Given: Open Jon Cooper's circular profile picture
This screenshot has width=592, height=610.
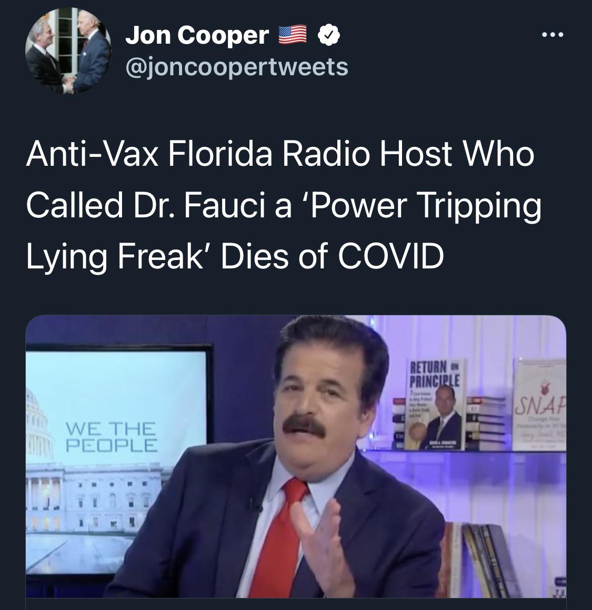Looking at the screenshot, I should tap(68, 51).
